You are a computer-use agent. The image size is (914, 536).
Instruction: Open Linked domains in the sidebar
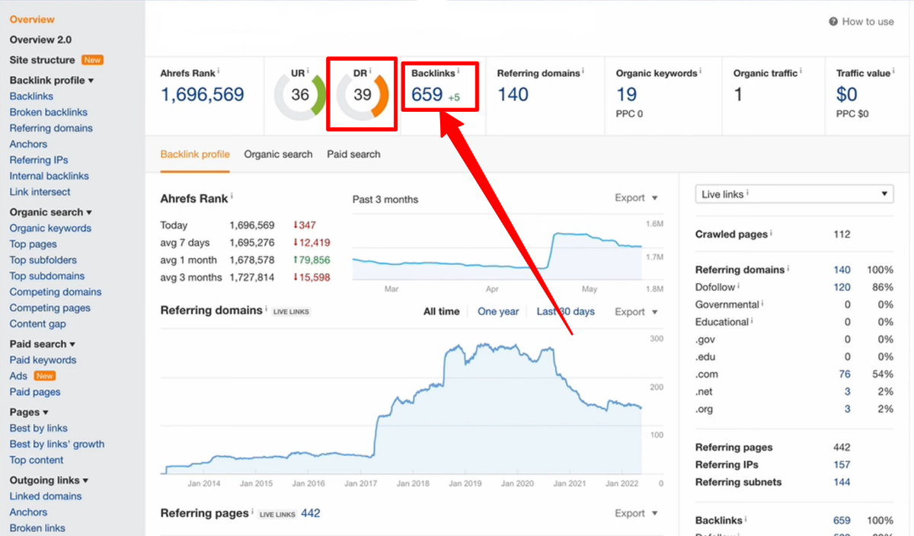point(46,496)
